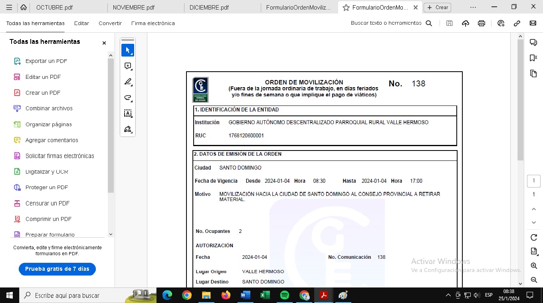
Task: Switch to the NOVIEMBRE.pdf tab
Action: tap(134, 7)
